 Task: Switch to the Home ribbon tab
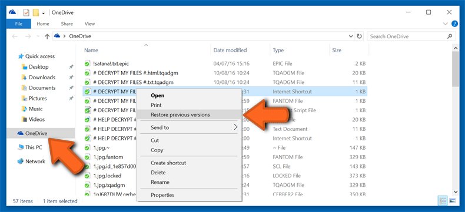pyautogui.click(x=43, y=24)
